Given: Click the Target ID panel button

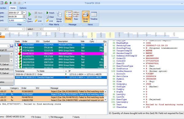Looking at the screenshot, I should (x=6, y=50).
